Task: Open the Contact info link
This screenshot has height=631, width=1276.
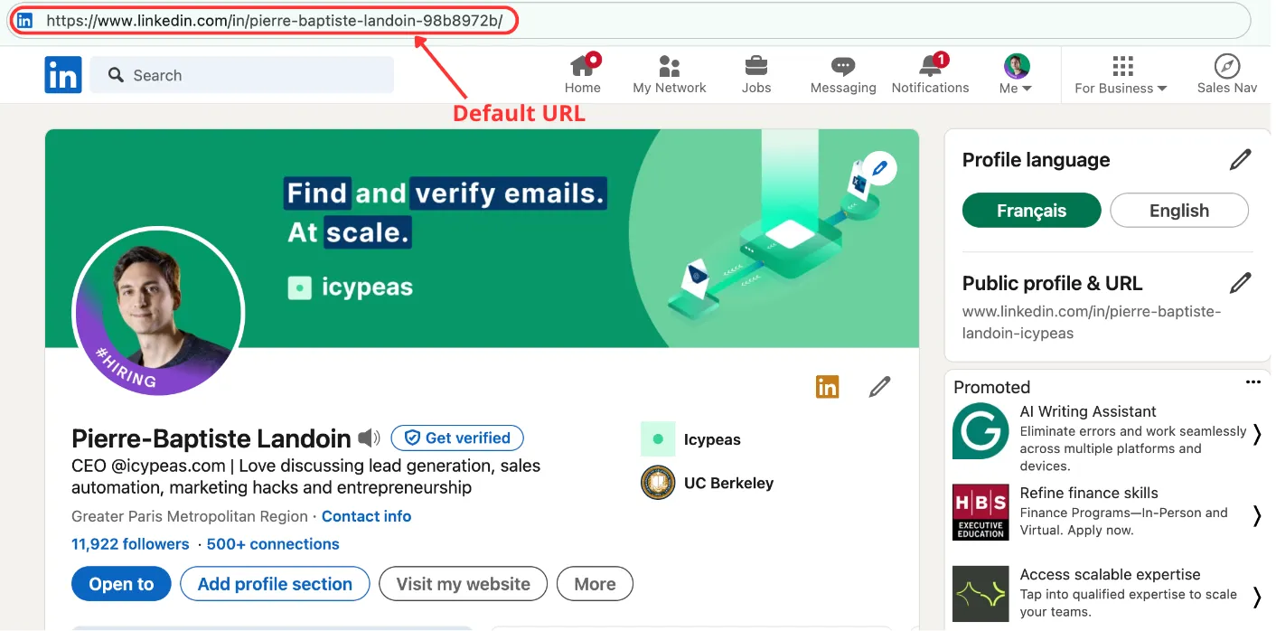Action: point(366,516)
